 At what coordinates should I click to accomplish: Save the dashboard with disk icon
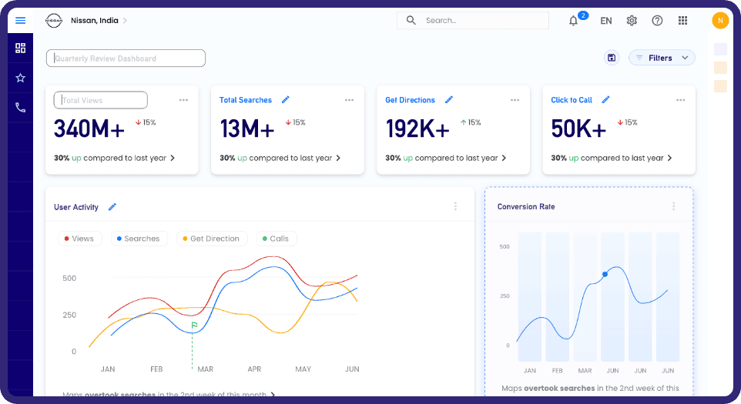(x=612, y=58)
